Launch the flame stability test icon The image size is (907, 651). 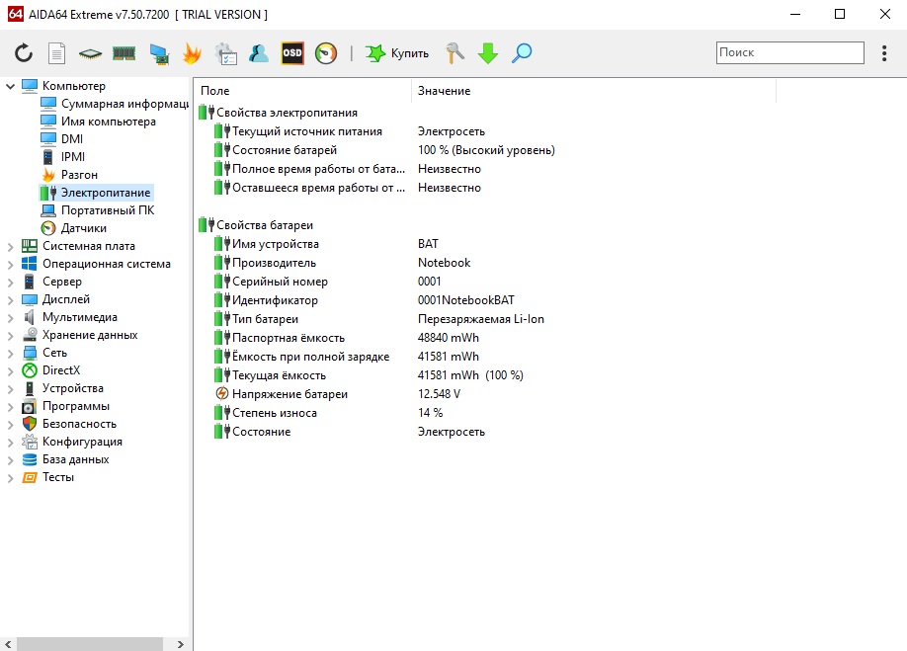click(192, 53)
